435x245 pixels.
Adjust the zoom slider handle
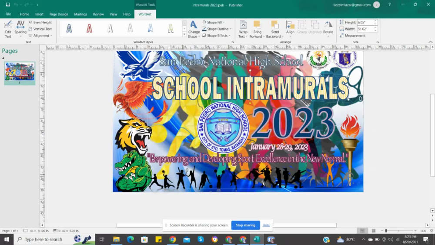386,231
